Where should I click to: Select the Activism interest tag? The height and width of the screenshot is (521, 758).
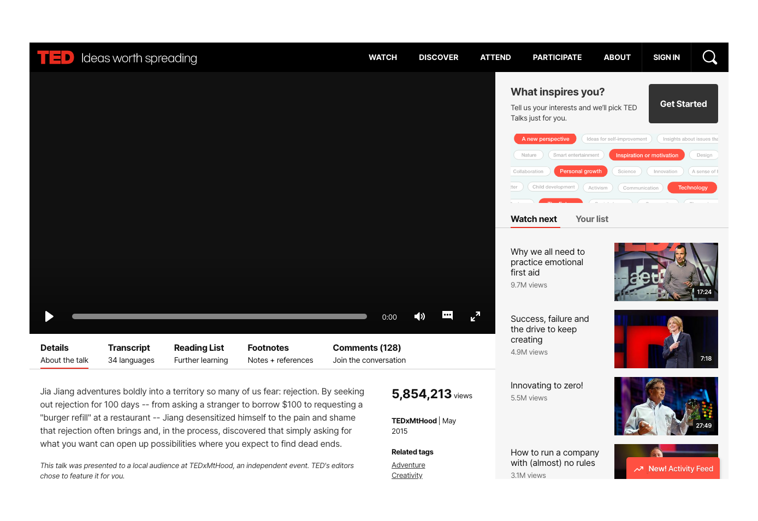597,188
